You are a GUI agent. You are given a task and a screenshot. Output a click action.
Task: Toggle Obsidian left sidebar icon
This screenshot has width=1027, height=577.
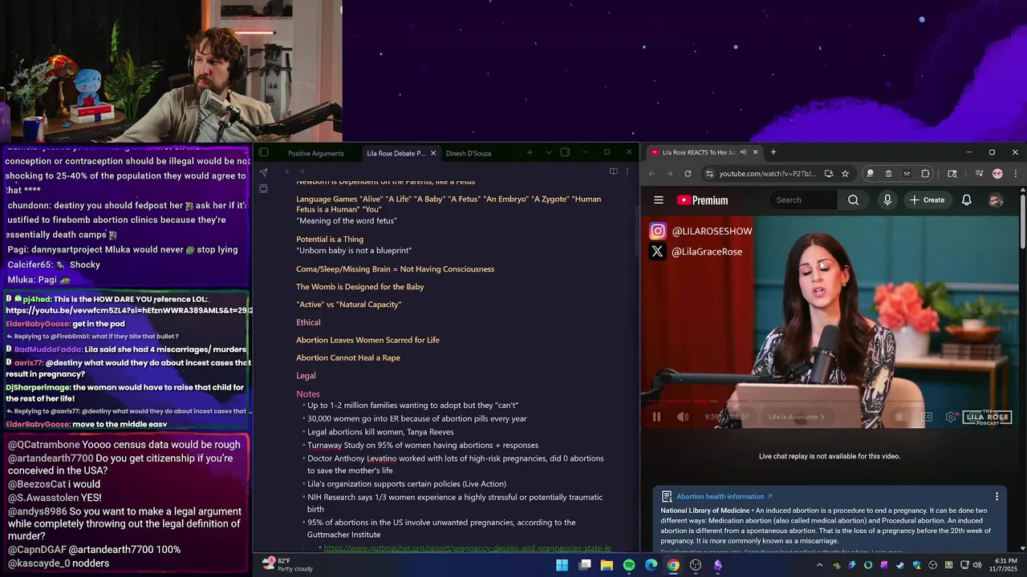click(x=263, y=152)
